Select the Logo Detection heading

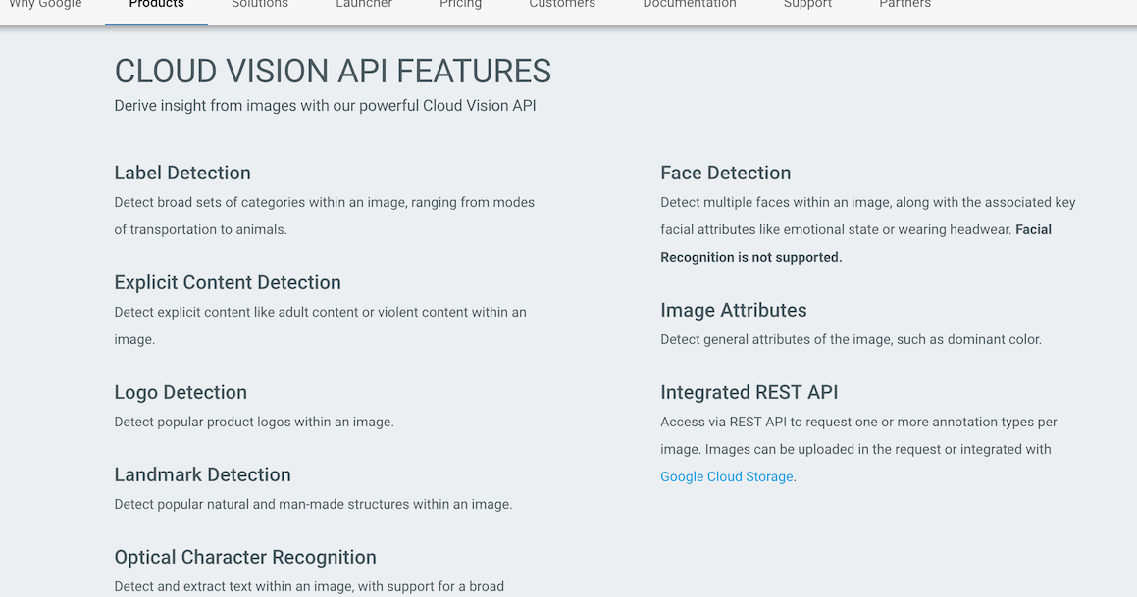point(181,392)
